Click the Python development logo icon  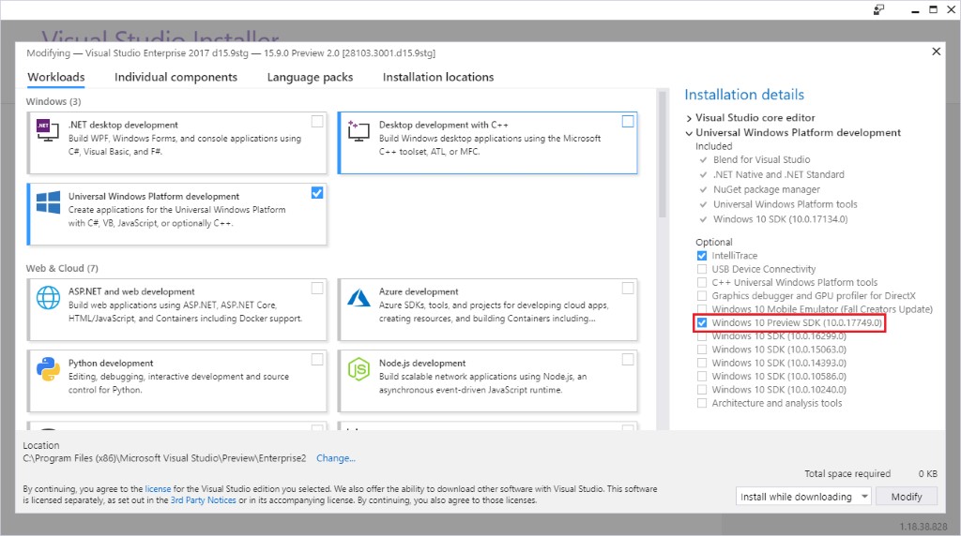pyautogui.click(x=49, y=369)
